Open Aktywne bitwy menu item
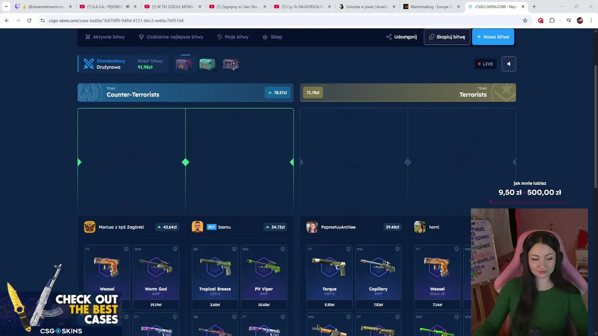598x336 pixels. tap(105, 37)
